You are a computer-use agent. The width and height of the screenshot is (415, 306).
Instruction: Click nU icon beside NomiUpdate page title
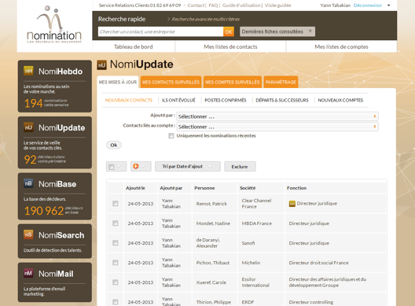pos(101,65)
